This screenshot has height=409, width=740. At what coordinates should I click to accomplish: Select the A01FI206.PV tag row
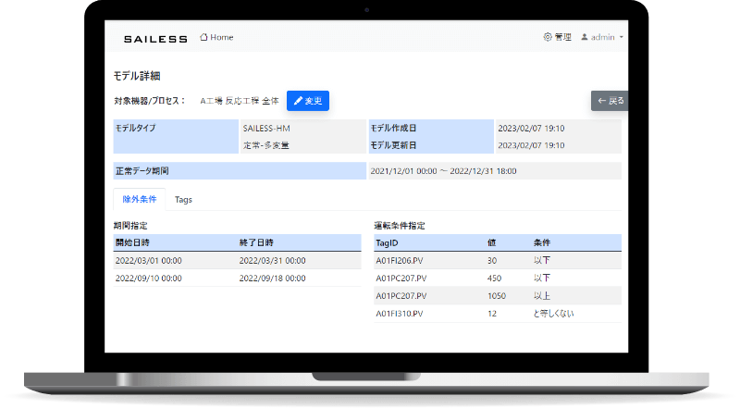tap(401, 261)
